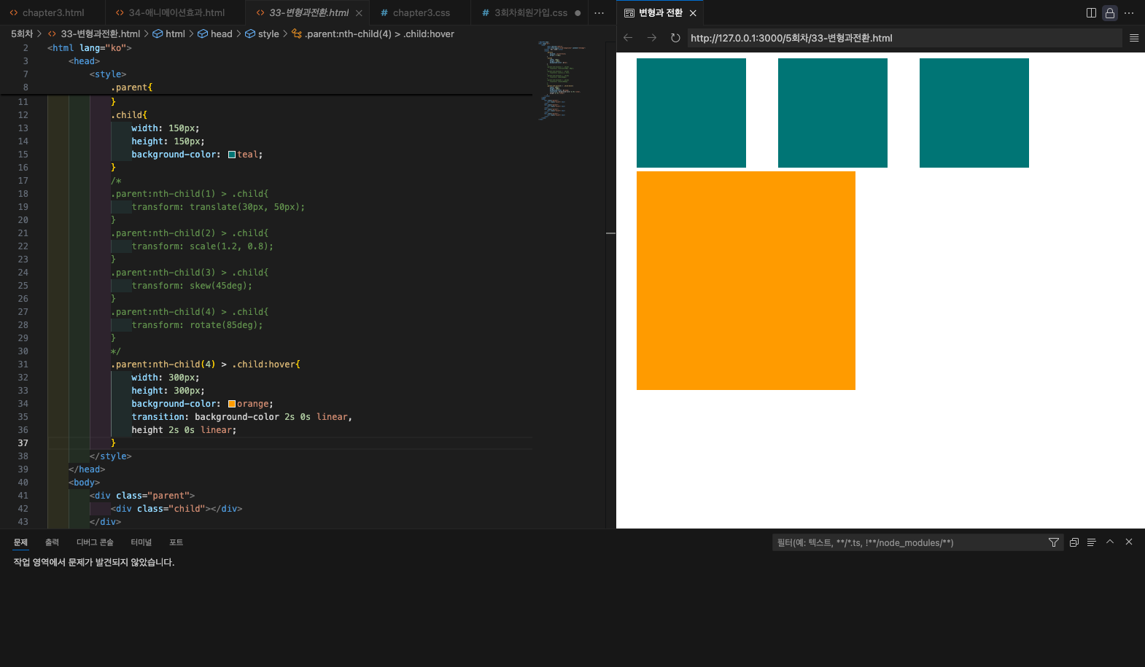Screen dimensions: 1145x667
Task: Switch to 3회차회원가입.css tab
Action: pyautogui.click(x=530, y=12)
